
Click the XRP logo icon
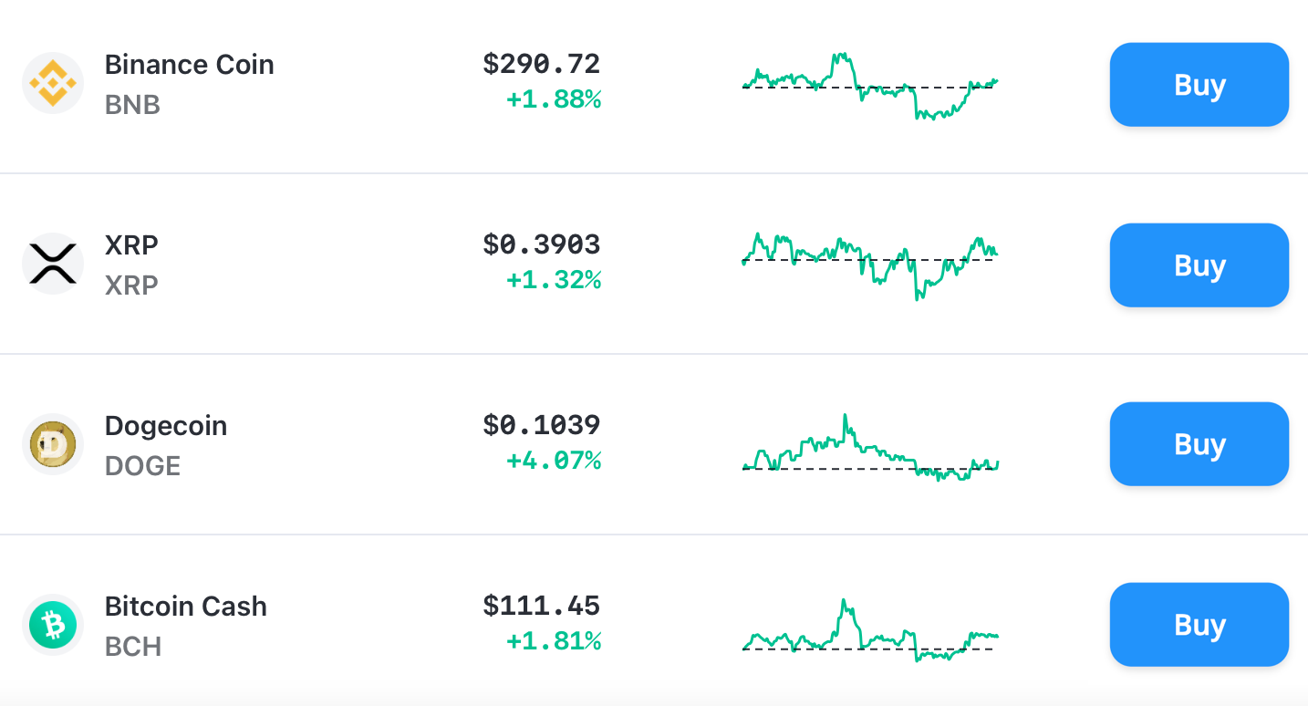click(52, 263)
